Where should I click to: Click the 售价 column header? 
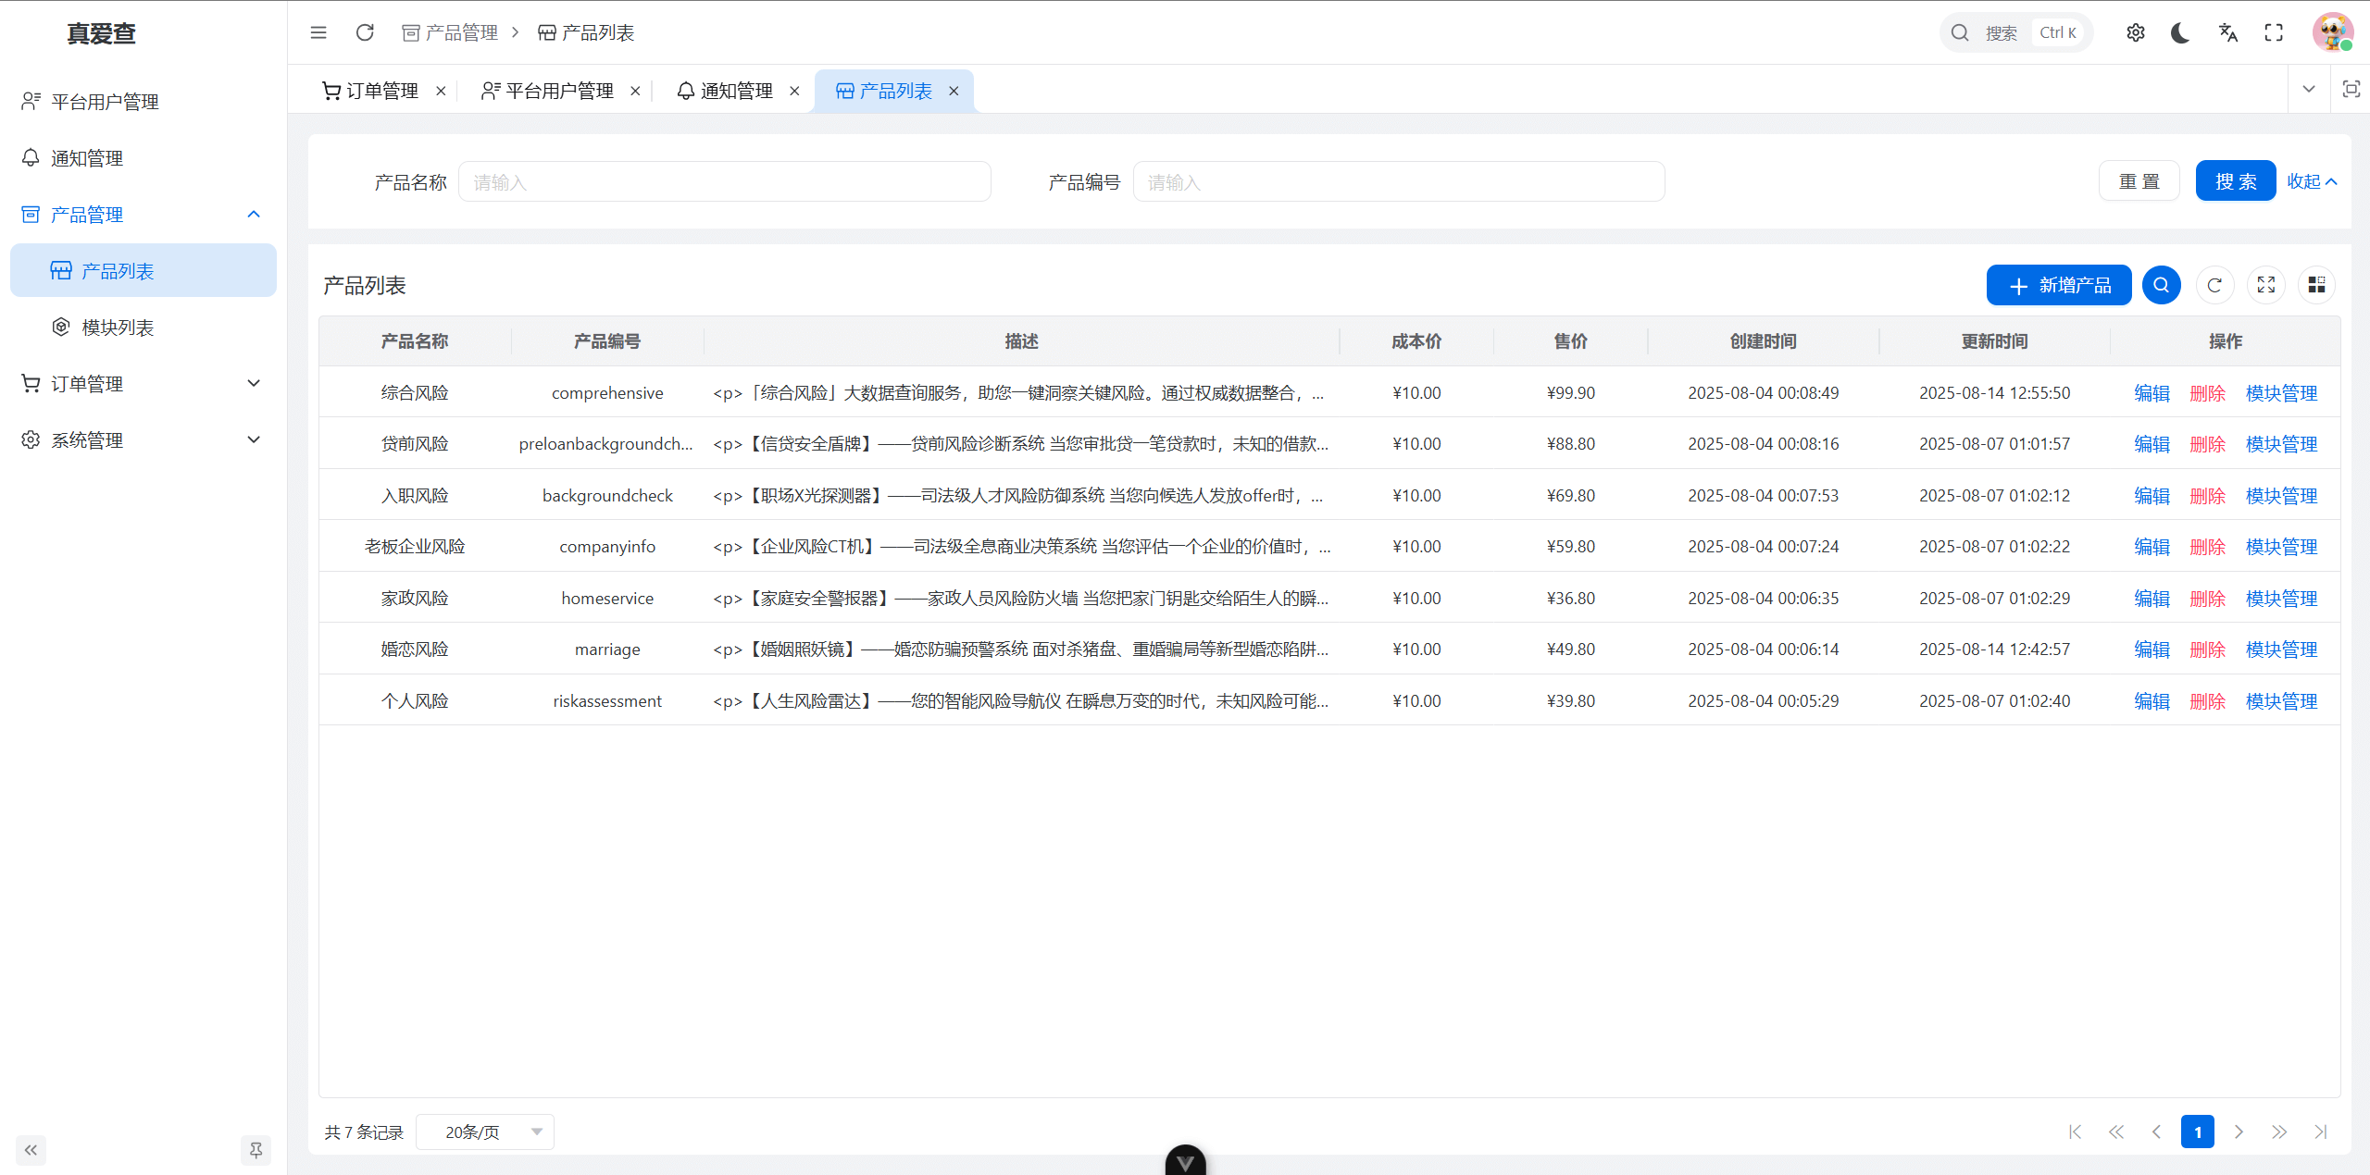coord(1570,341)
